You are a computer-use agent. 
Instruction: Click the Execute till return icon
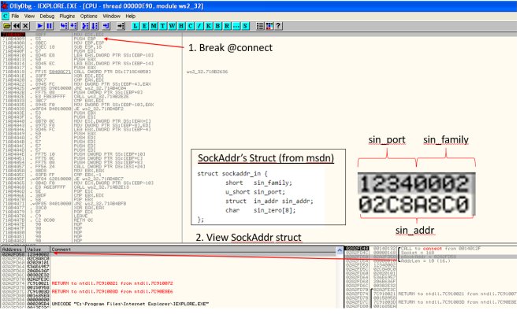[106, 26]
